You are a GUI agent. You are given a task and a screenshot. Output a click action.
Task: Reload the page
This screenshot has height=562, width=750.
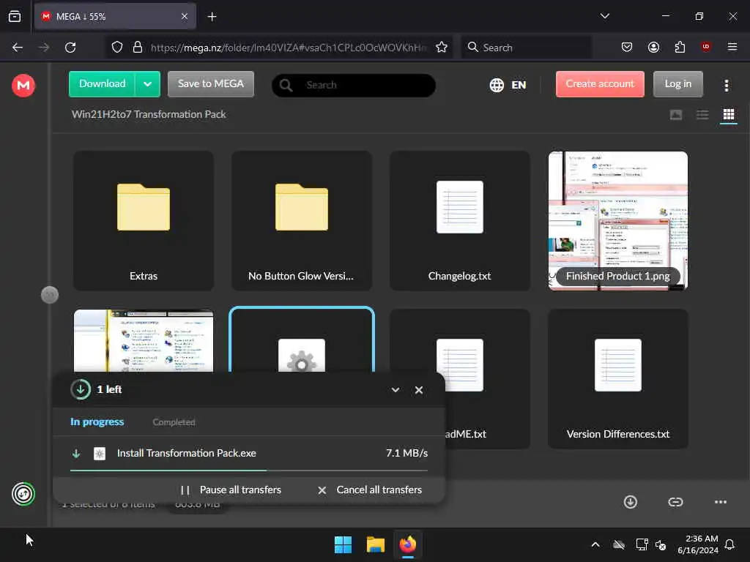tap(70, 48)
